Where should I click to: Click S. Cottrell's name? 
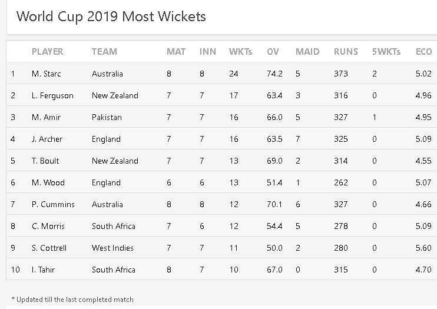click(x=49, y=248)
